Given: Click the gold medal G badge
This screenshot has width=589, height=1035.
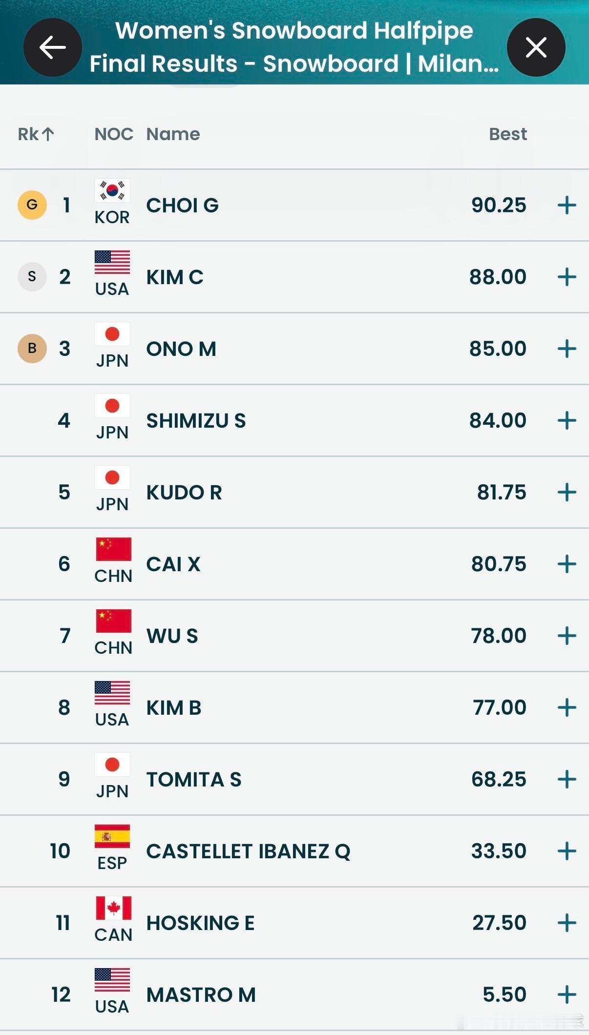Looking at the screenshot, I should click(x=32, y=205).
